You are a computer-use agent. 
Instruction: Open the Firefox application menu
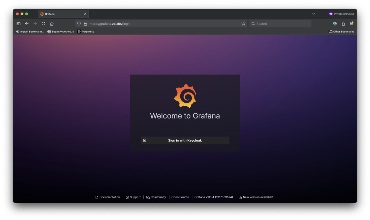point(351,23)
